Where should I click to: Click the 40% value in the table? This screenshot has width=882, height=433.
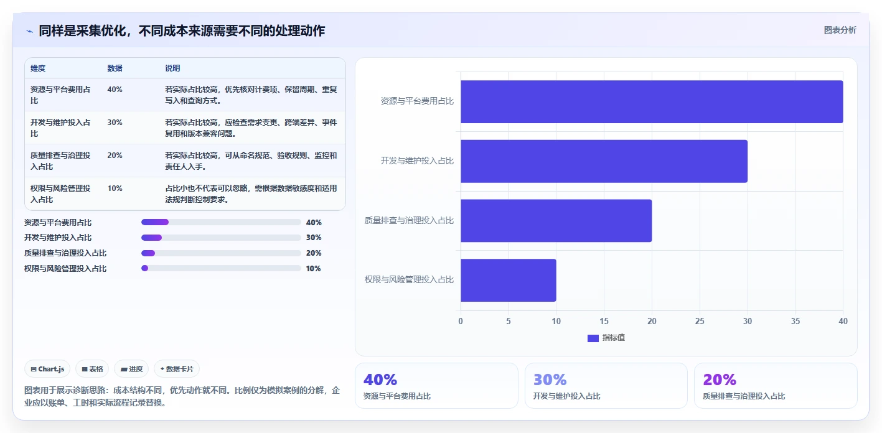pos(115,90)
